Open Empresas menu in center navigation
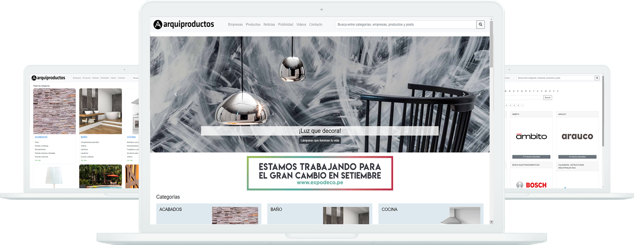 (235, 25)
